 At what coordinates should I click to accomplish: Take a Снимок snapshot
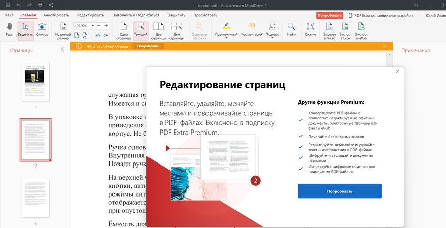click(x=42, y=30)
